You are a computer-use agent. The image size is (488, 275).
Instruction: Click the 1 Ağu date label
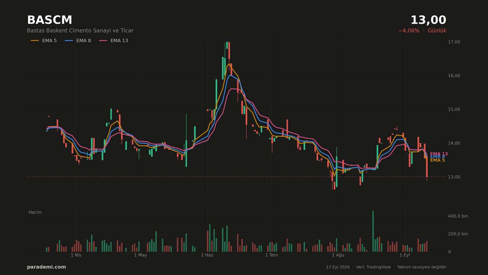338,255
